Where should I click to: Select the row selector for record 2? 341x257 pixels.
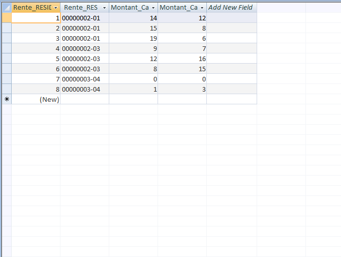click(7, 28)
